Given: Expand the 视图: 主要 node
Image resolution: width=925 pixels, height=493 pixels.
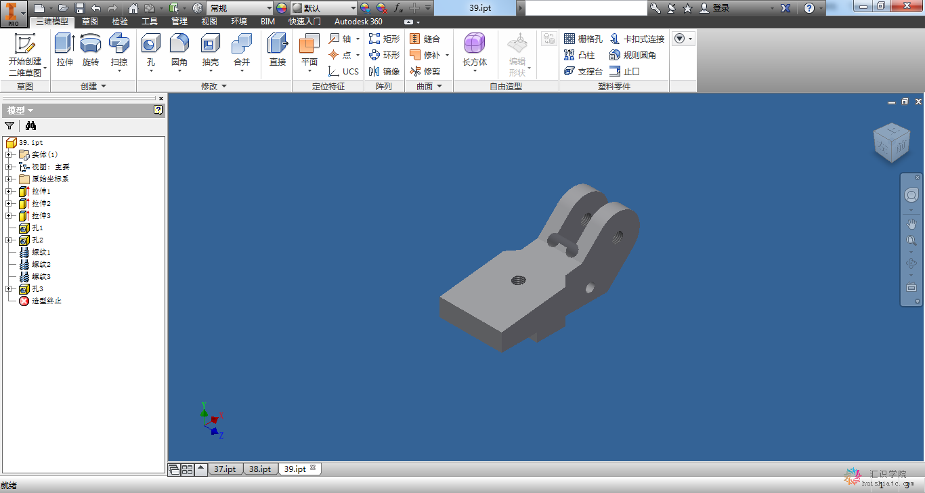Looking at the screenshot, I should 8,167.
